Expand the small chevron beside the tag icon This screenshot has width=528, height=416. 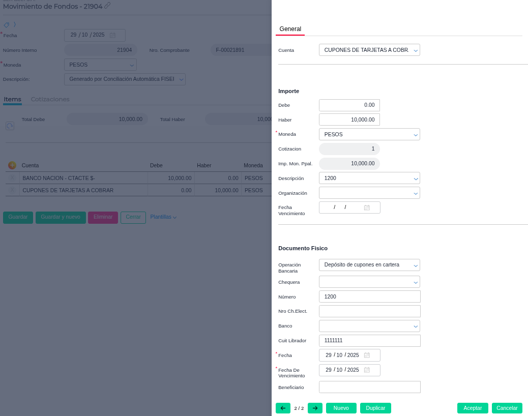tap(14, 24)
